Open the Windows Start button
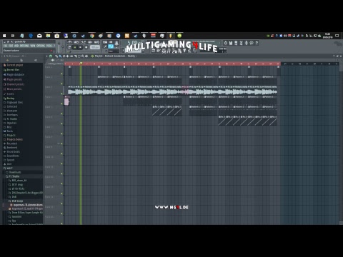The image size is (343, 257). tap(4, 36)
